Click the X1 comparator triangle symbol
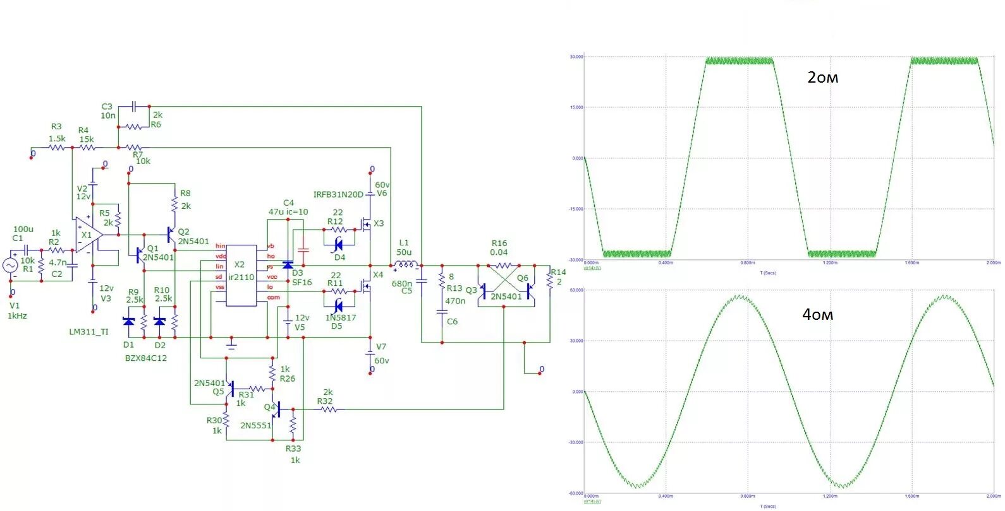 coord(88,235)
